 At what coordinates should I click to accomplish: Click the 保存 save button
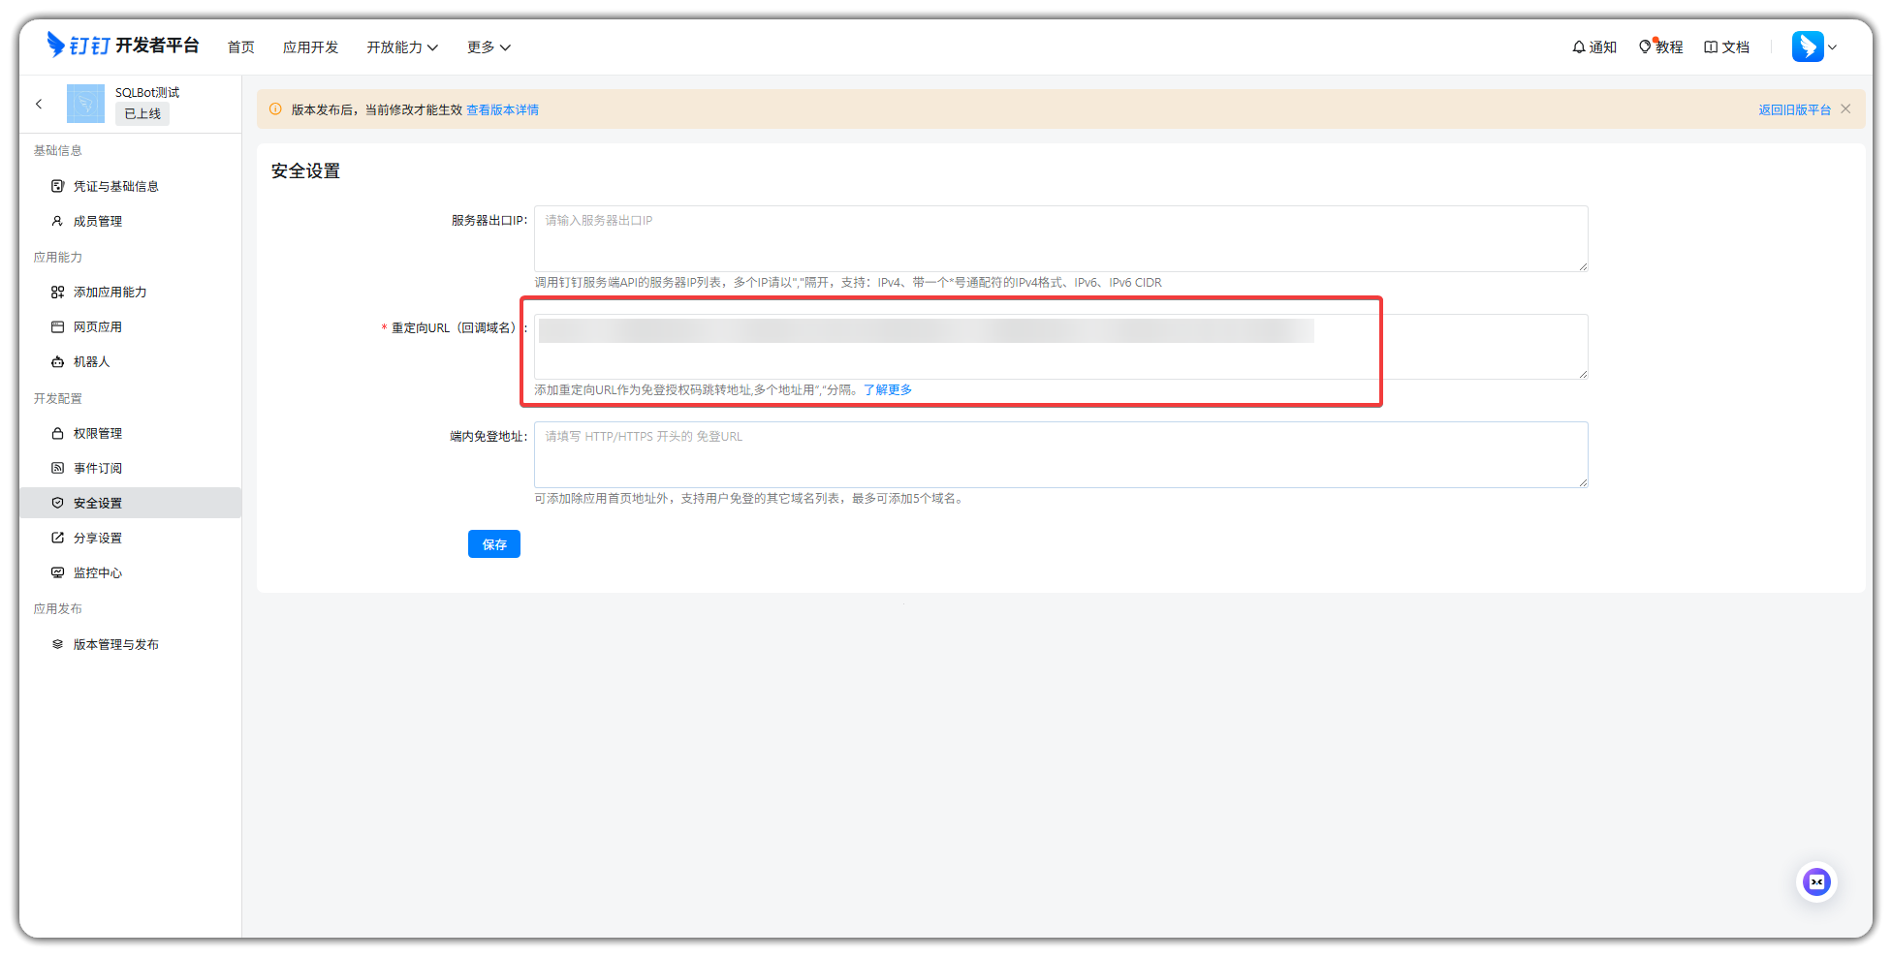tap(493, 544)
